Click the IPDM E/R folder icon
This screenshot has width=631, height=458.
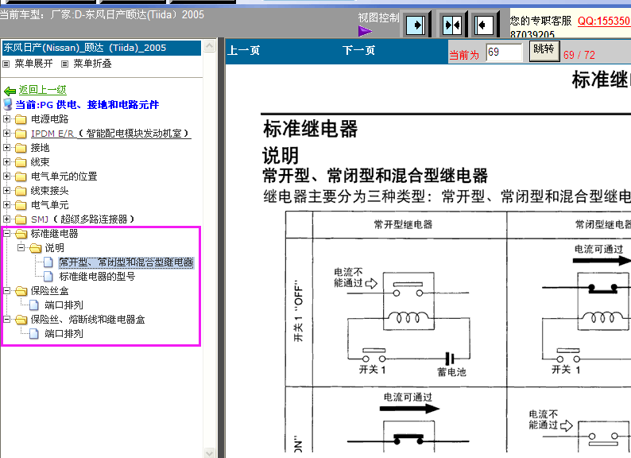click(21, 134)
